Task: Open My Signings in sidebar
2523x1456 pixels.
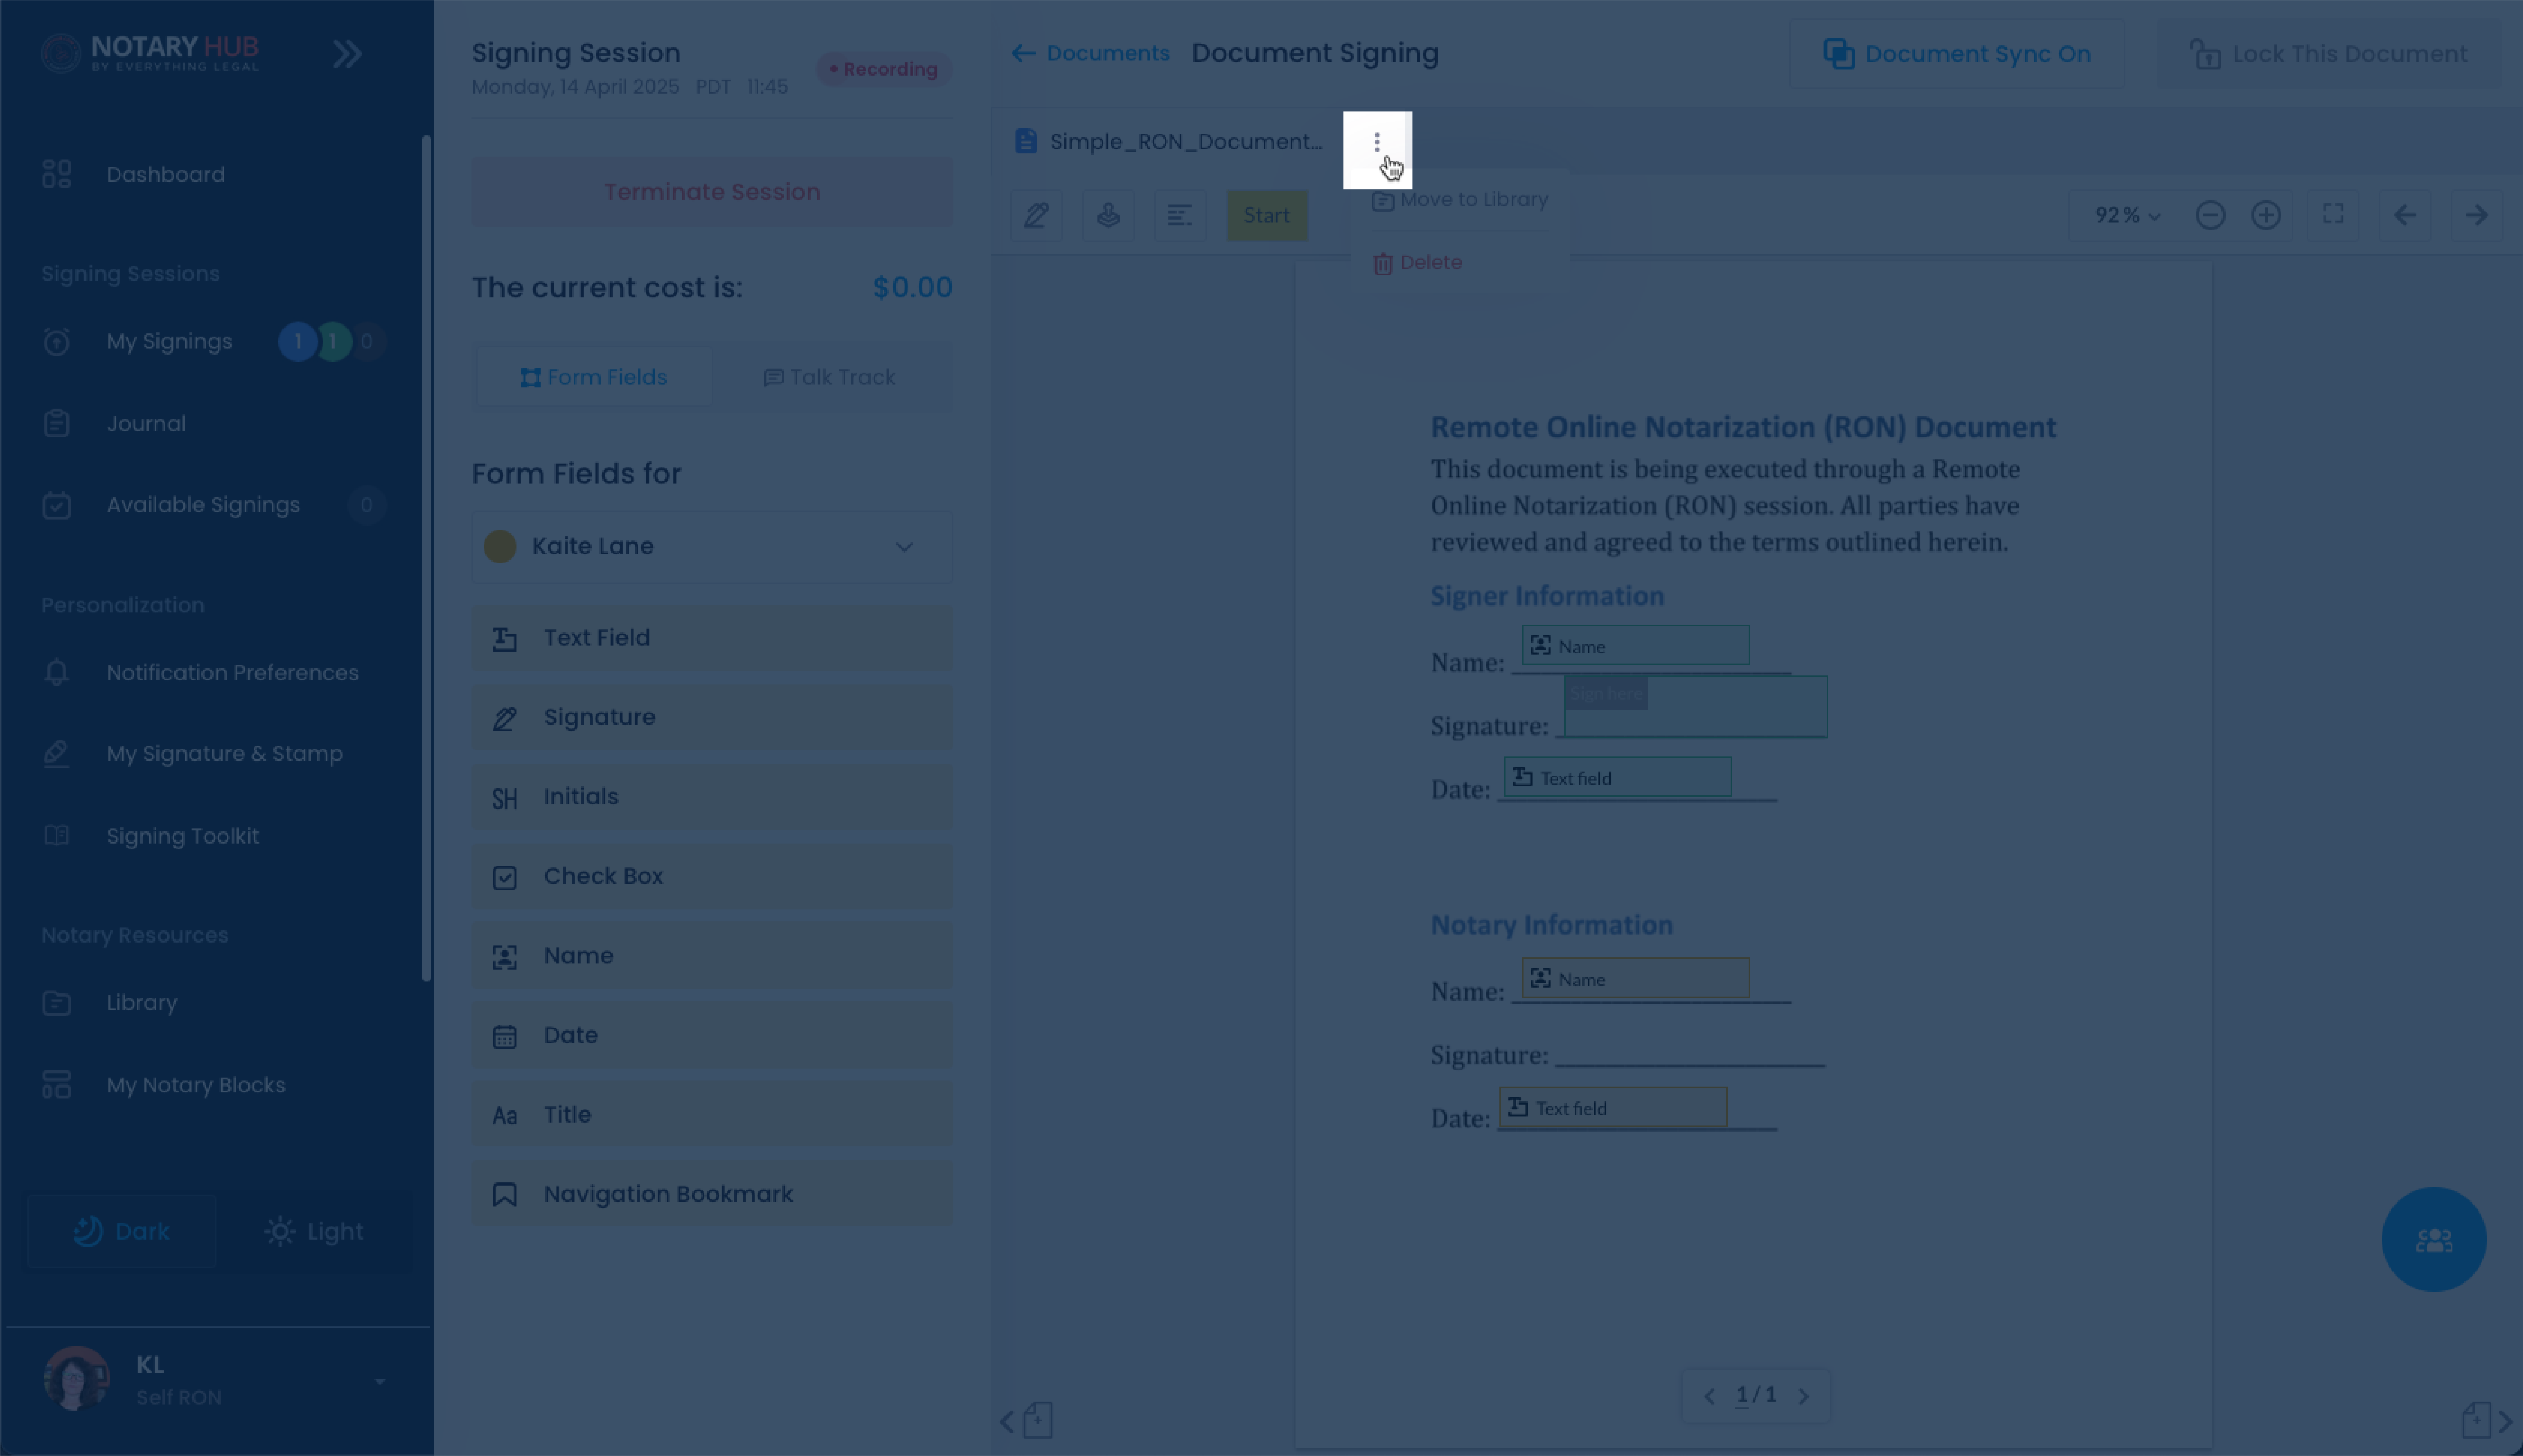Action: tap(169, 342)
